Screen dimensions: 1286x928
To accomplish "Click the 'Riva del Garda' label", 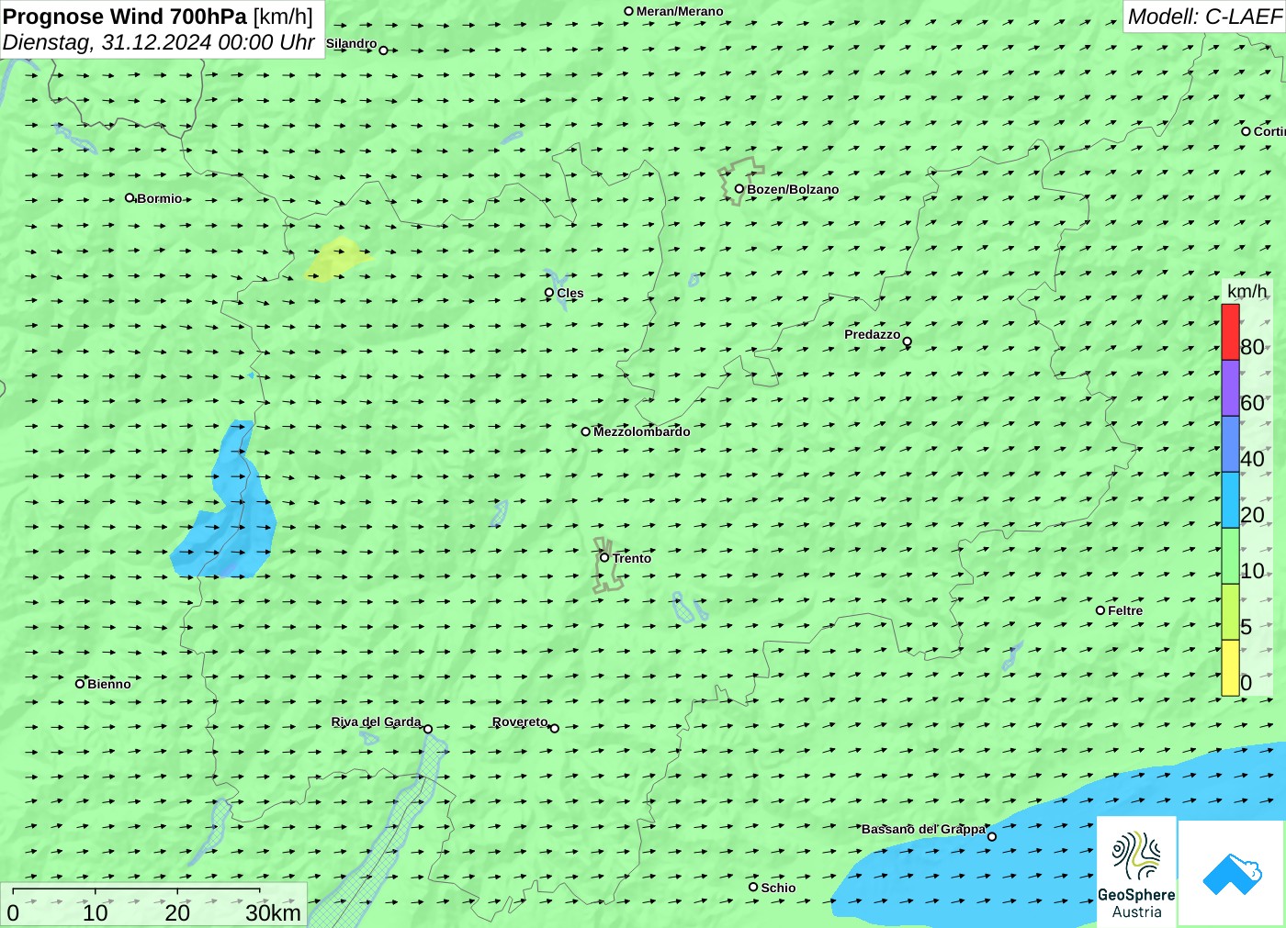I will tap(377, 721).
